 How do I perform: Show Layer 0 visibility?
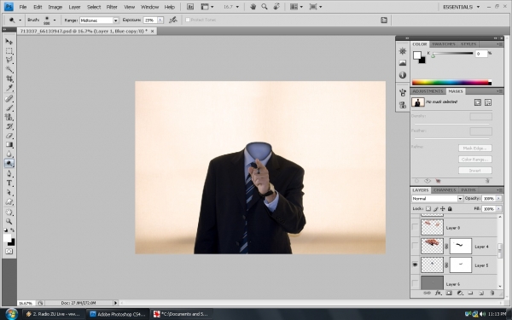[x=415, y=227]
